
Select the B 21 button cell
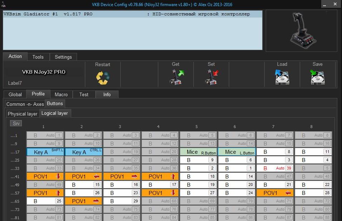point(275,185)
